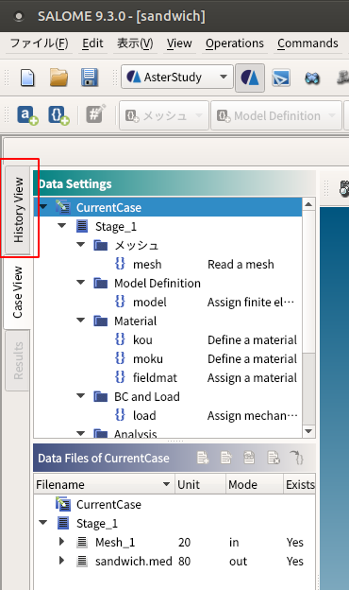Open a study with the folder icon
349x590 pixels.
pyautogui.click(x=58, y=78)
